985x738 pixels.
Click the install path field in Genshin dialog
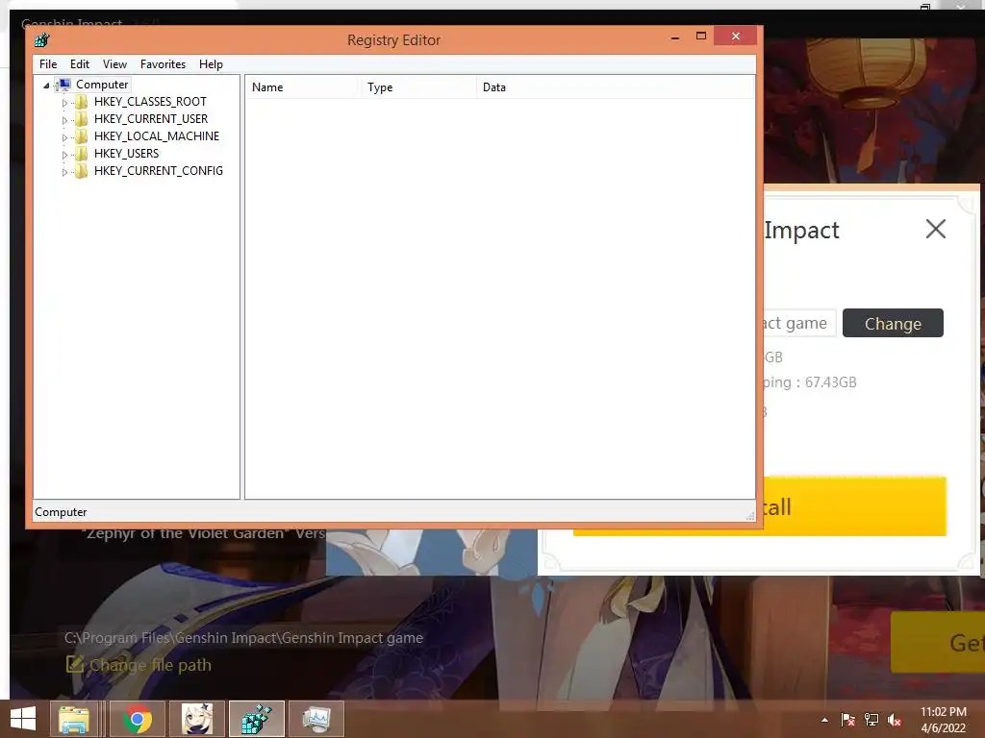tap(799, 323)
